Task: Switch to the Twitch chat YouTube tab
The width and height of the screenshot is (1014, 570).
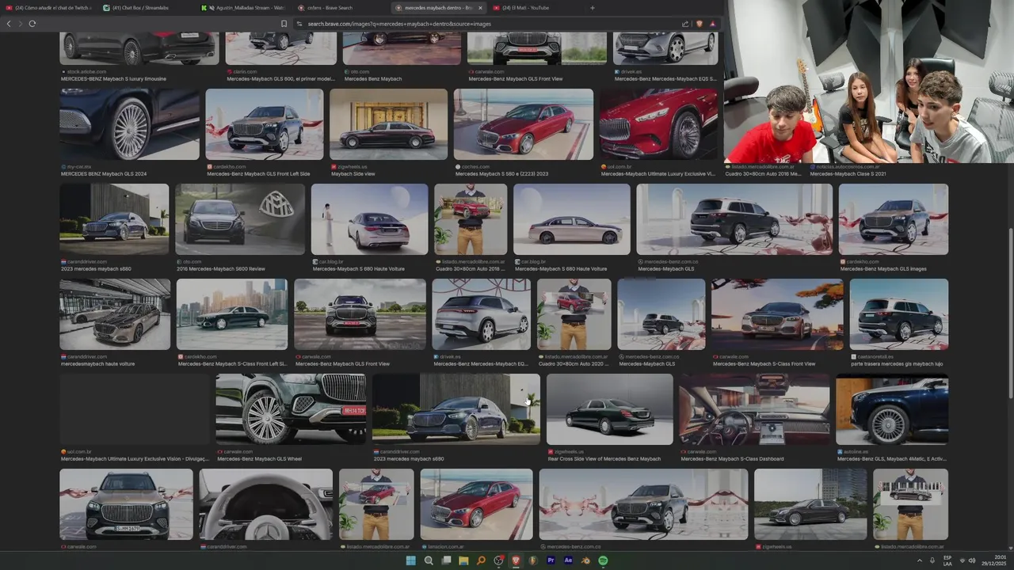Action: pyautogui.click(x=49, y=8)
